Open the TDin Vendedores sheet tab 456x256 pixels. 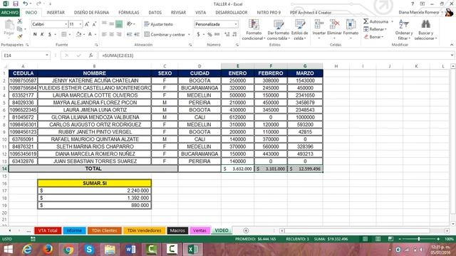coord(144,230)
